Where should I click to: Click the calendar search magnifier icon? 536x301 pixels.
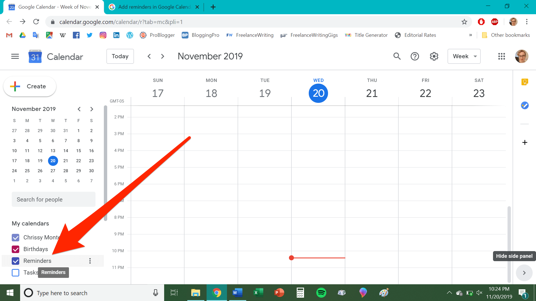[397, 56]
